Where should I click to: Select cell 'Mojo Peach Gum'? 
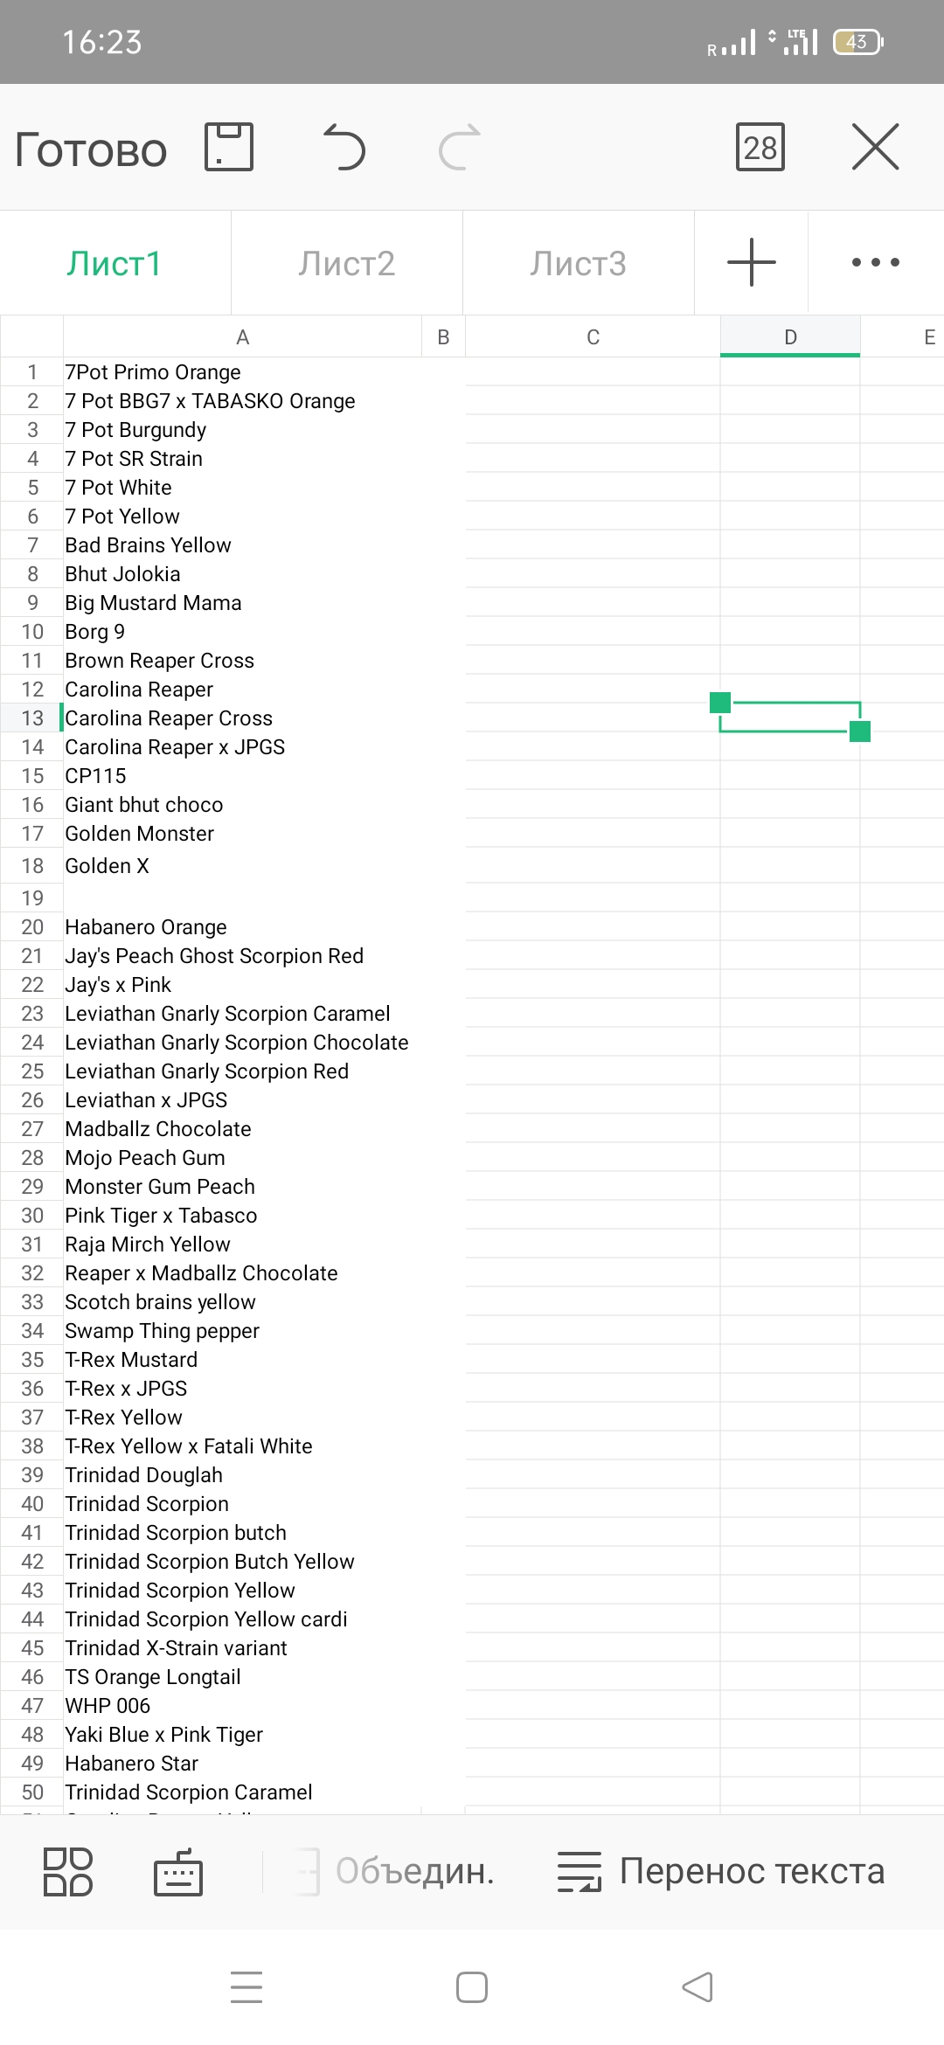[242, 1158]
